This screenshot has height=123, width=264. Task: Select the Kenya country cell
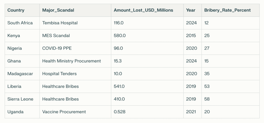14,36
